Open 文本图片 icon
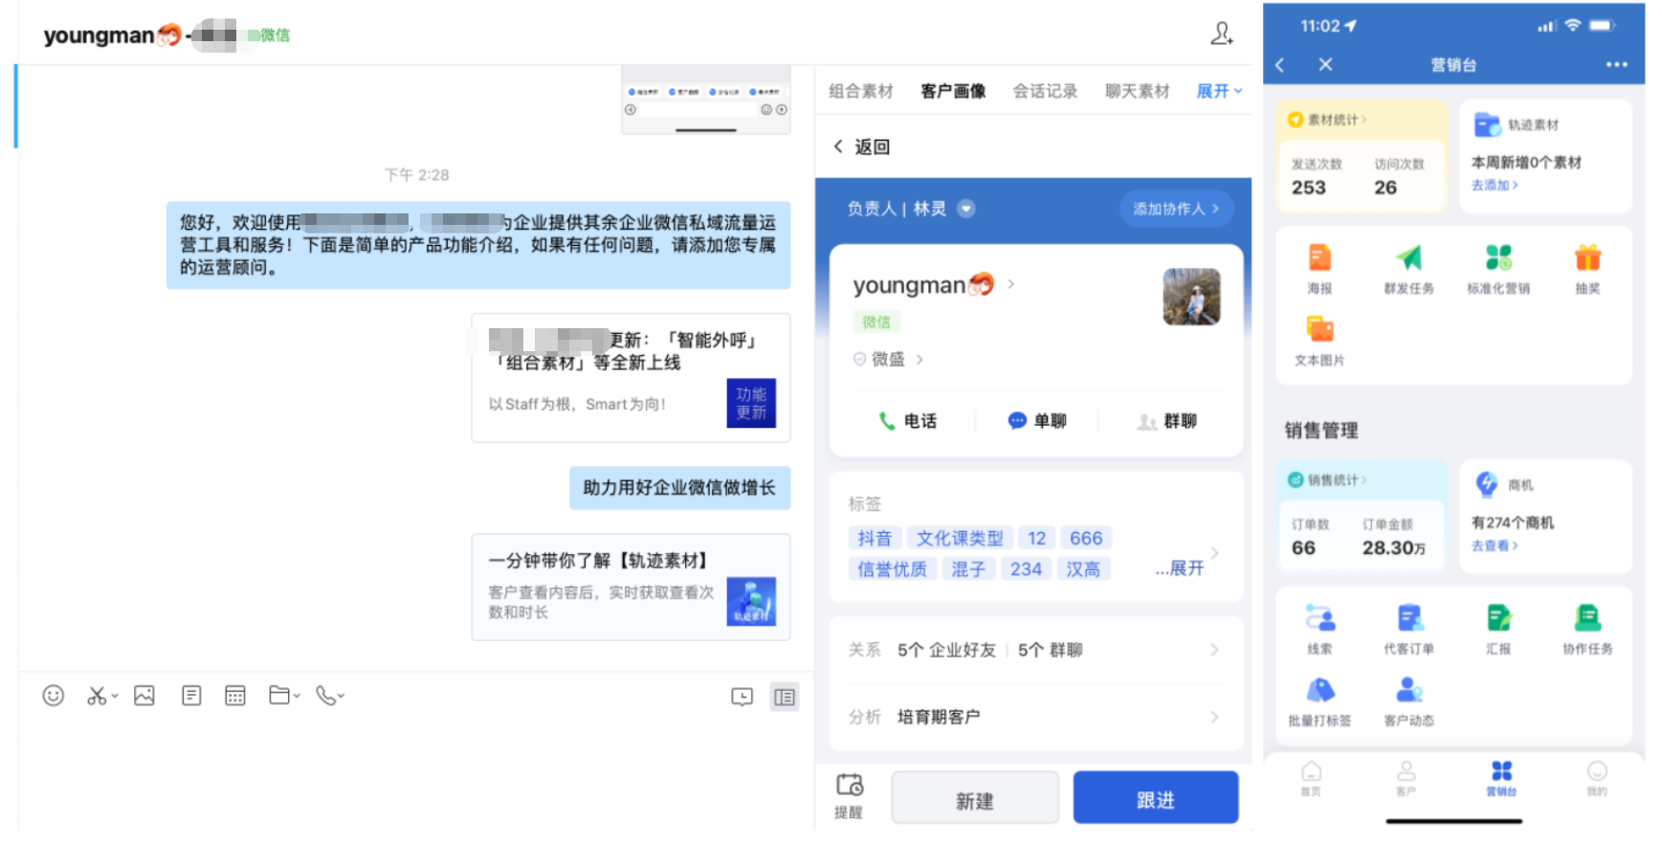This screenshot has width=1662, height=844. click(1319, 341)
